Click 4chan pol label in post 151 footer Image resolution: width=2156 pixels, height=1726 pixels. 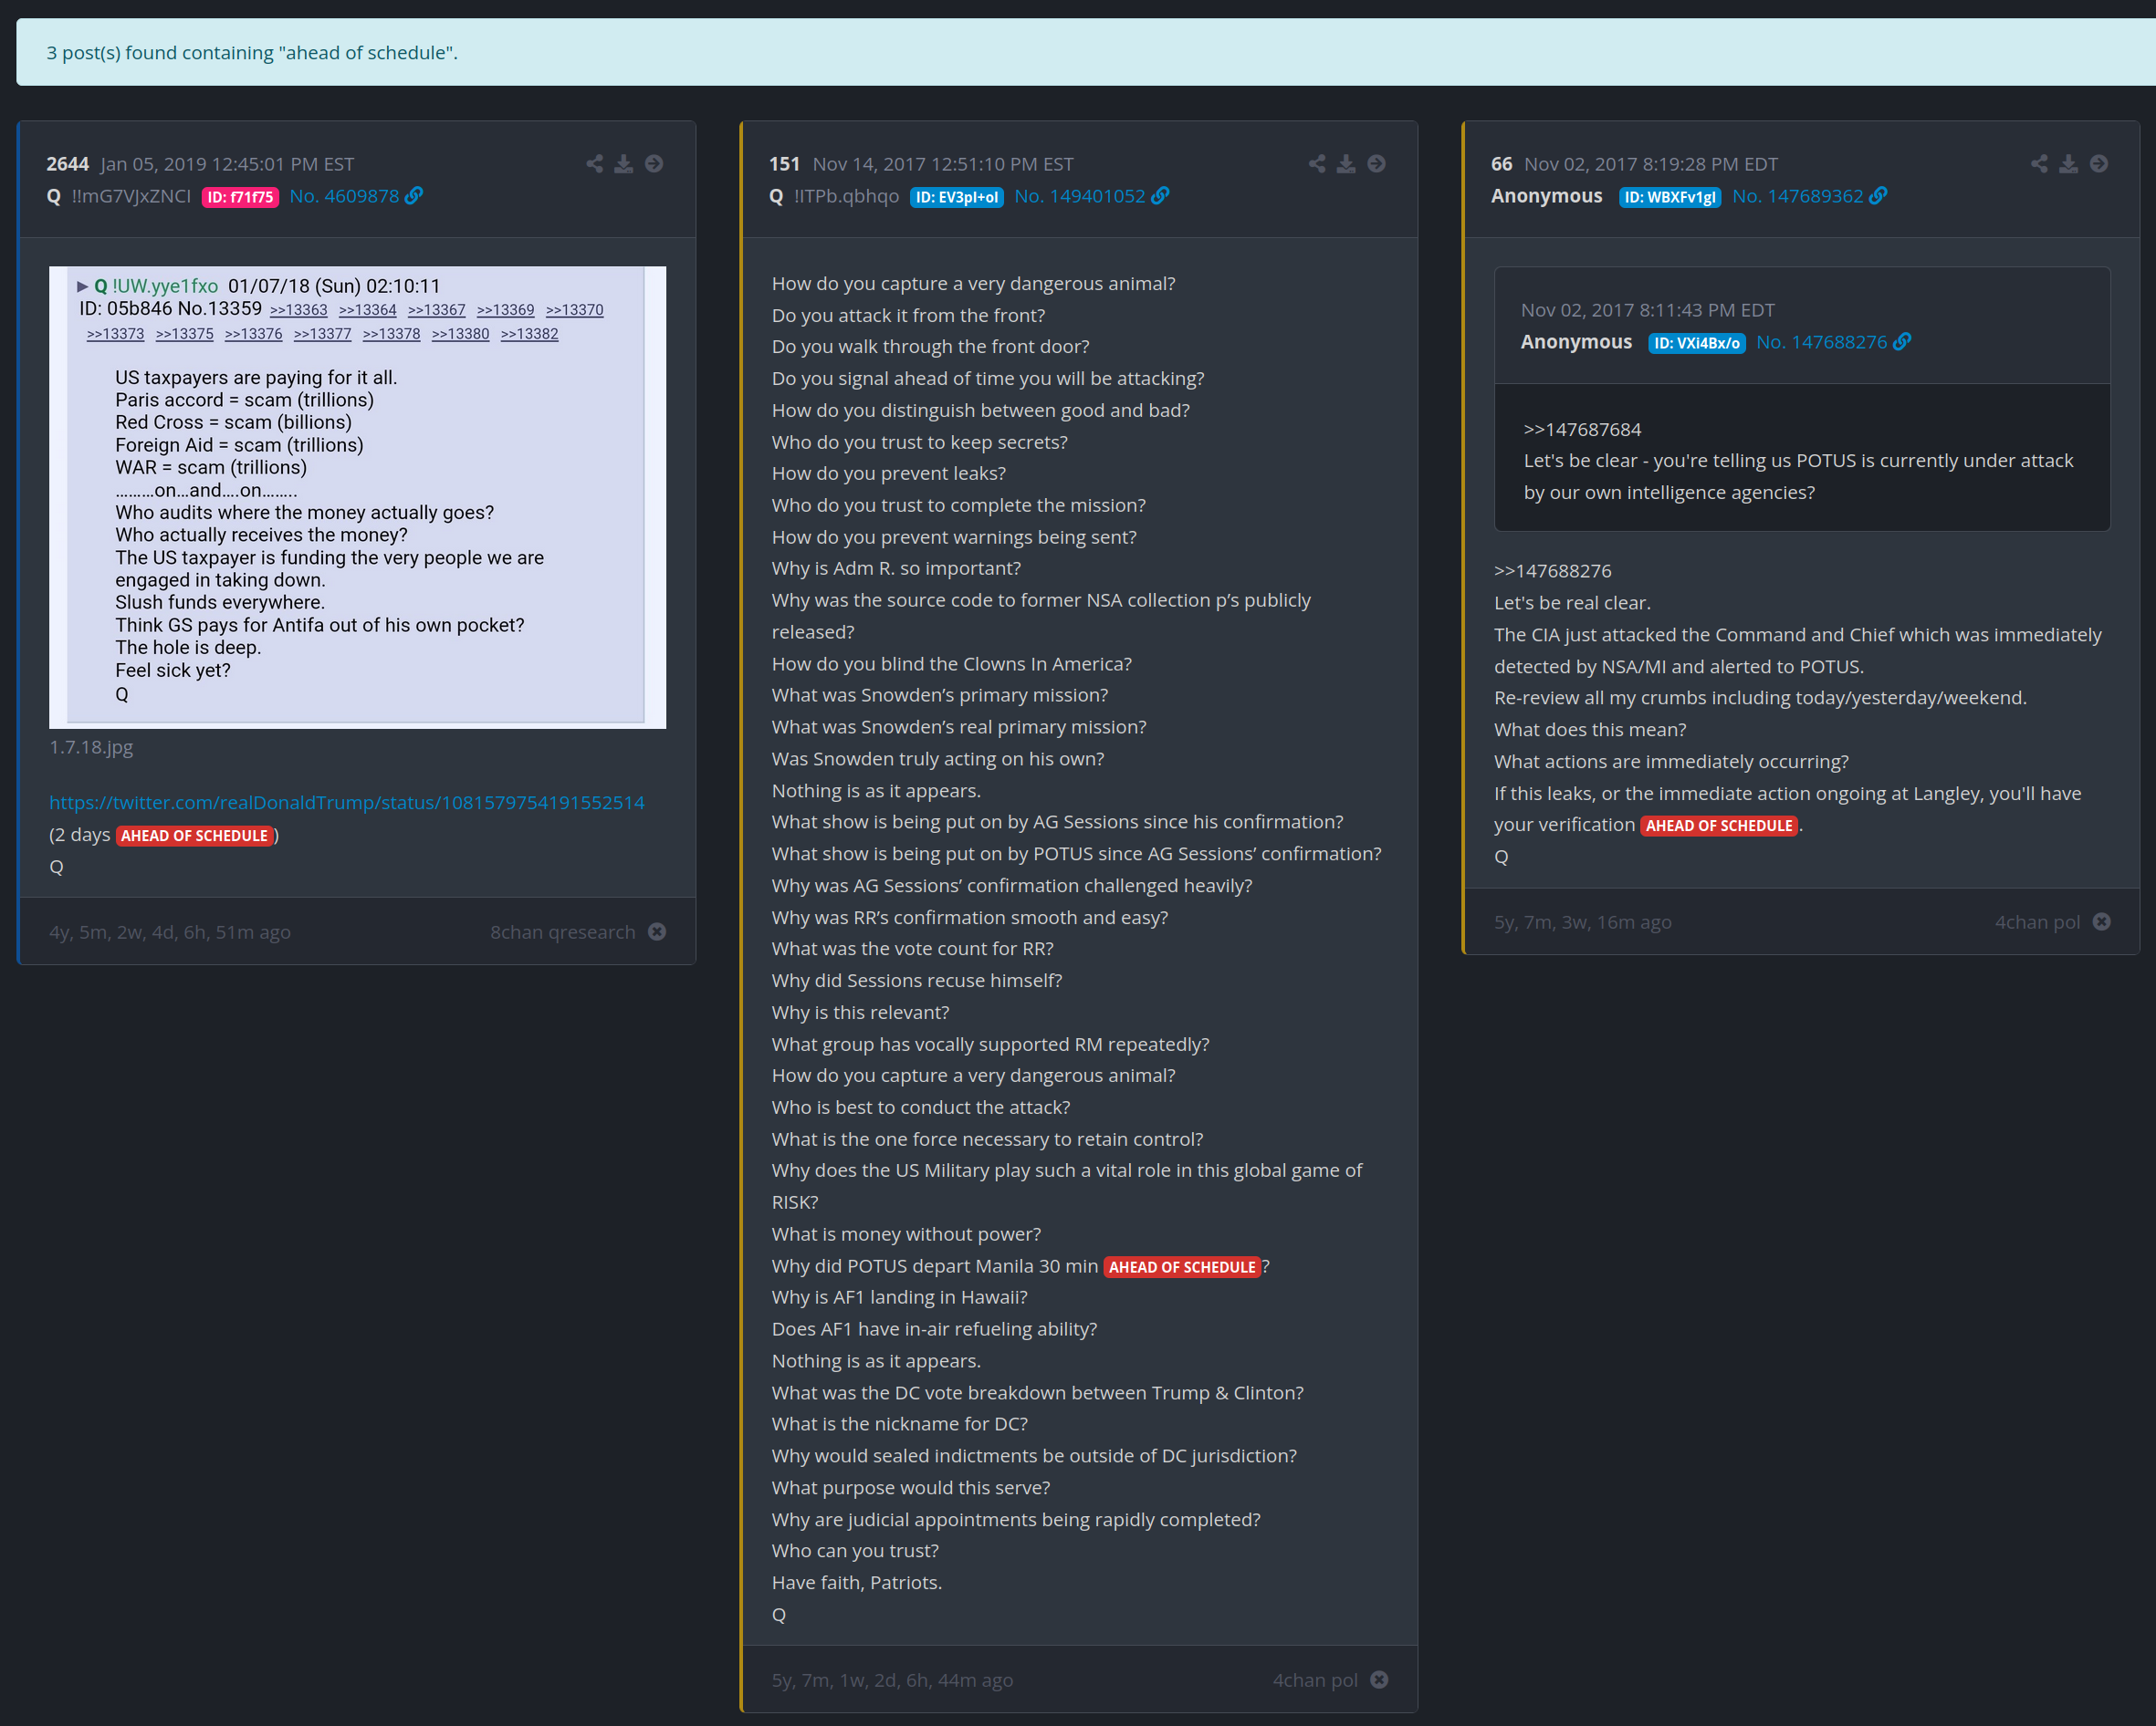tap(1315, 1680)
